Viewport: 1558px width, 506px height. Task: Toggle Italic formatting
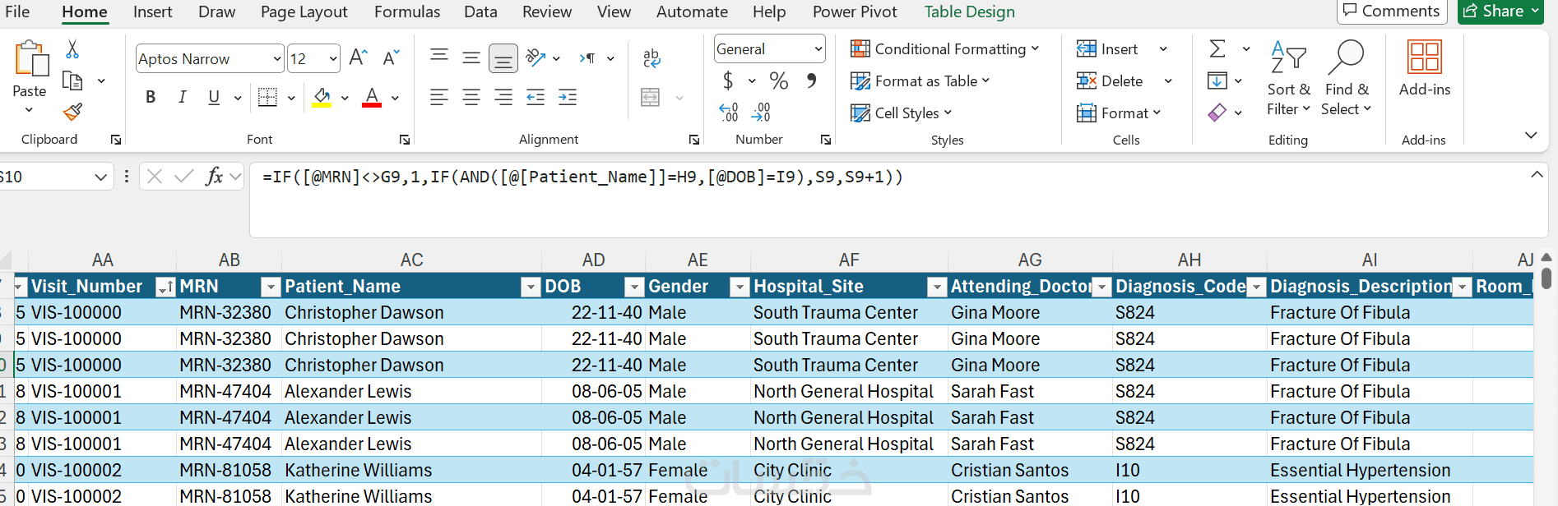pyautogui.click(x=182, y=97)
